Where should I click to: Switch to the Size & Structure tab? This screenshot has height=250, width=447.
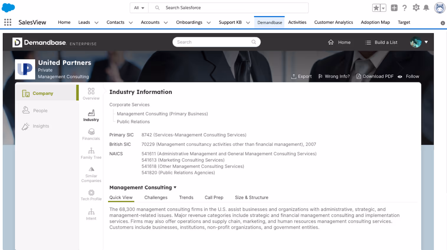[252, 198]
